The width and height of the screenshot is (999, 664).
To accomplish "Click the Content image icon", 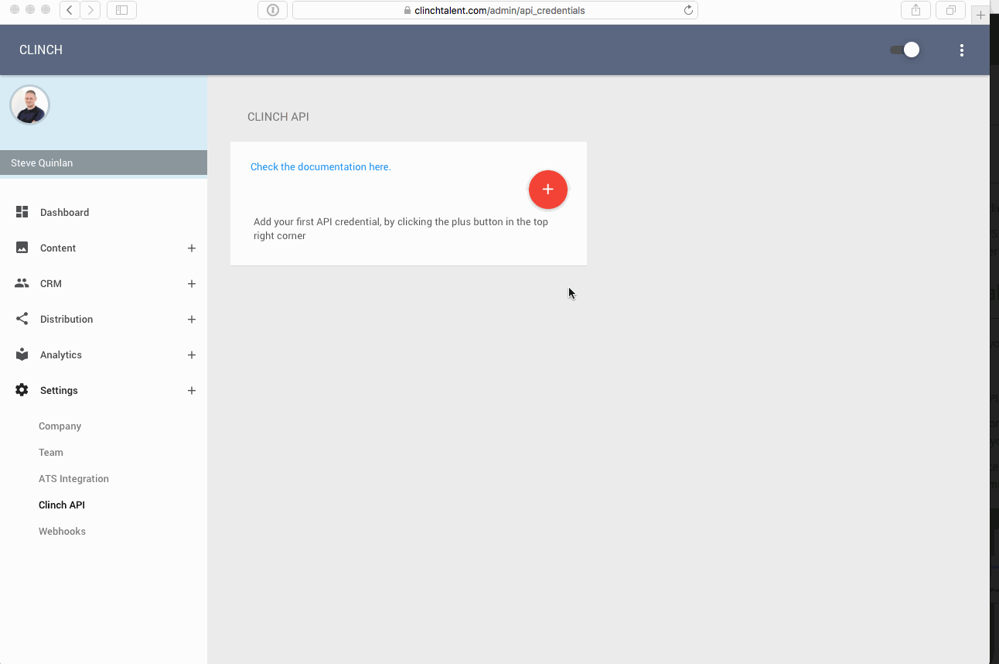I will pyautogui.click(x=22, y=248).
